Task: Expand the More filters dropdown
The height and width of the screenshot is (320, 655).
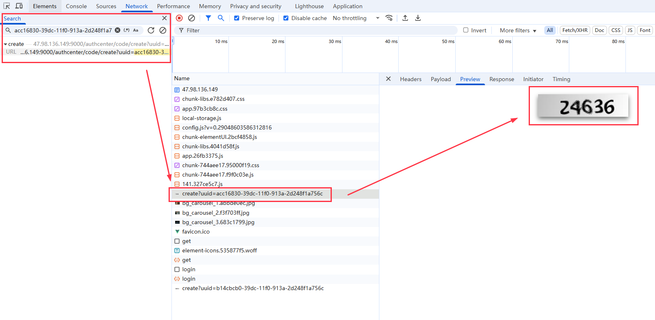Action: pyautogui.click(x=518, y=30)
